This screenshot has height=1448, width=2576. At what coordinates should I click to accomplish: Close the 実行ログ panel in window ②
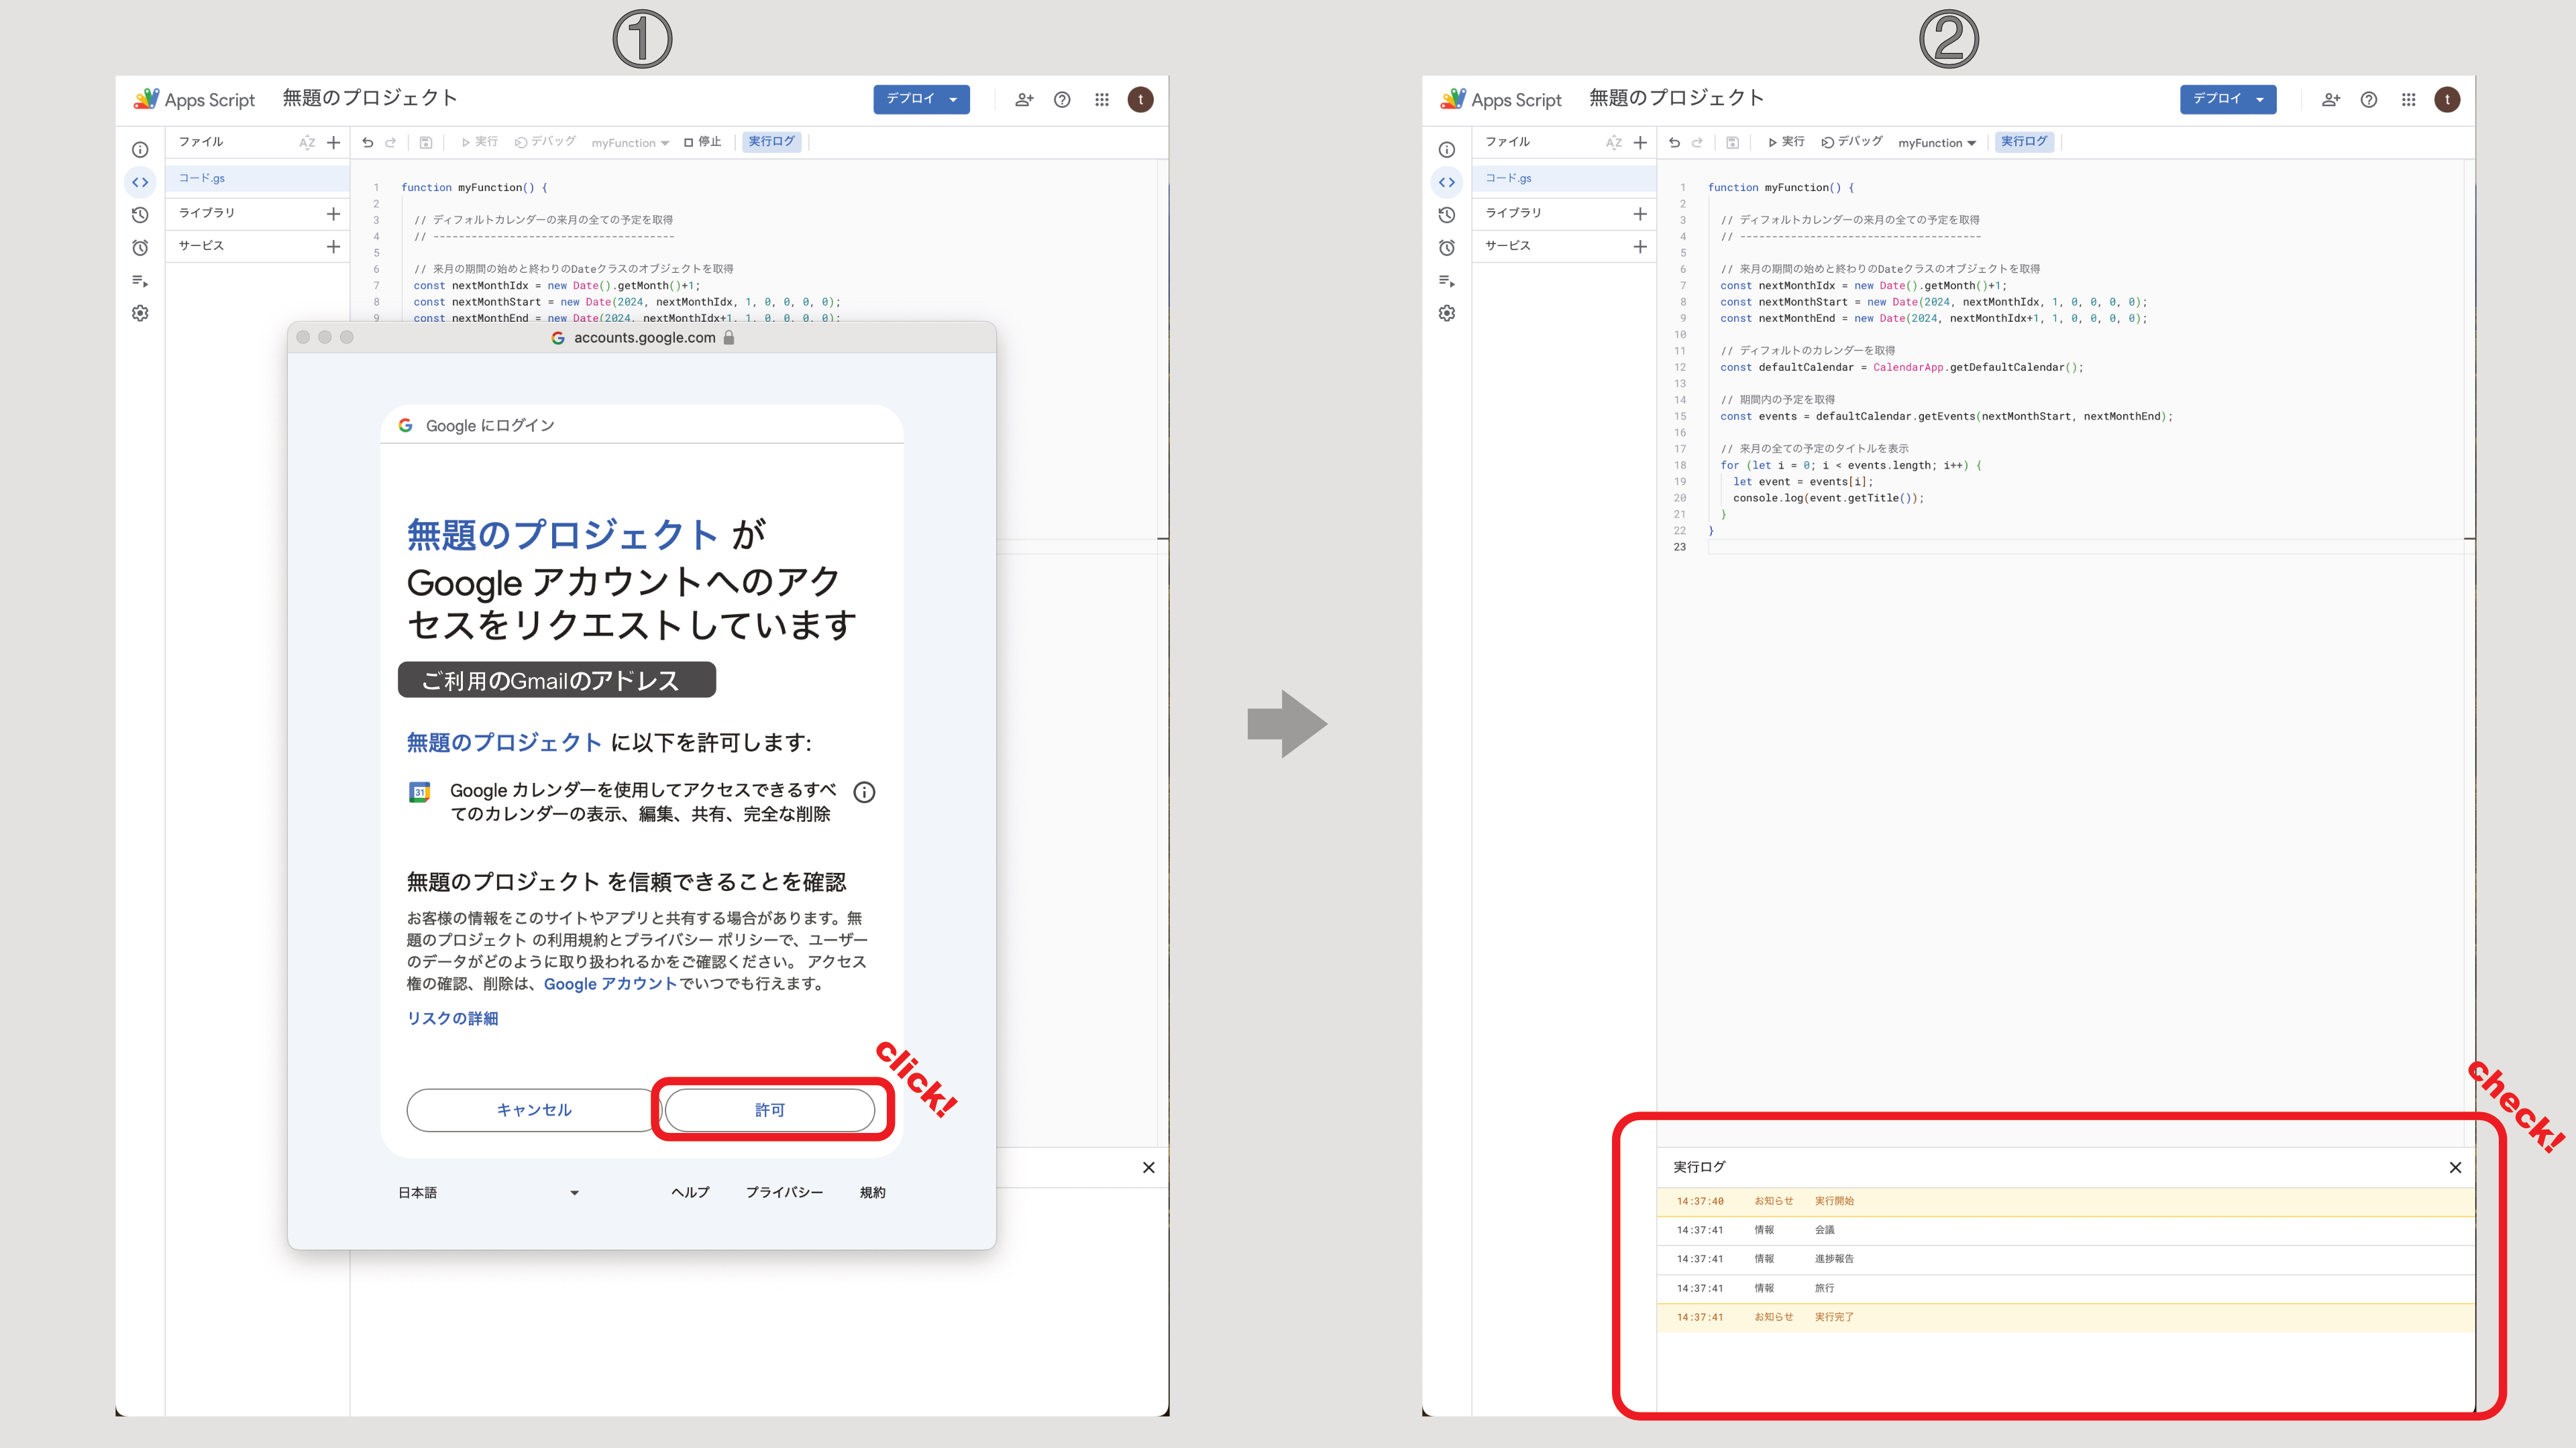pos(2455,1167)
